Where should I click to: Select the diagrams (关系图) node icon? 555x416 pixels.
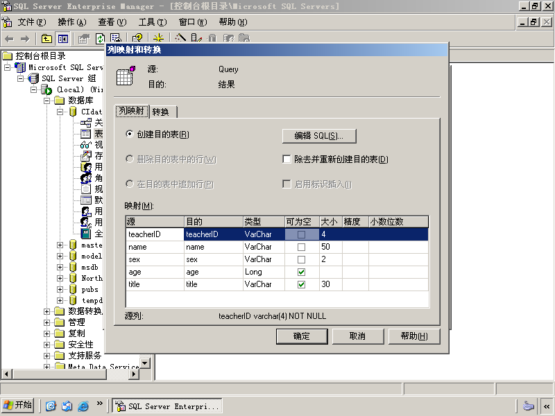(85, 123)
